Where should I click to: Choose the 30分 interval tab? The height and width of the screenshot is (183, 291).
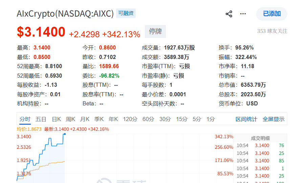[x=165, y=119]
